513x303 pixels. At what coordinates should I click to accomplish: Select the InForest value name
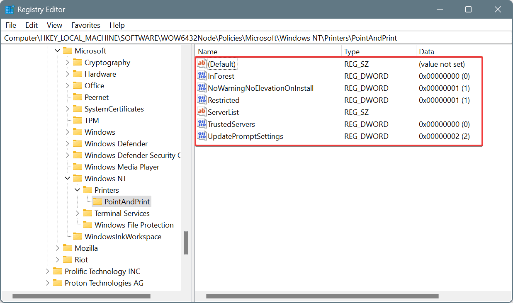(221, 76)
